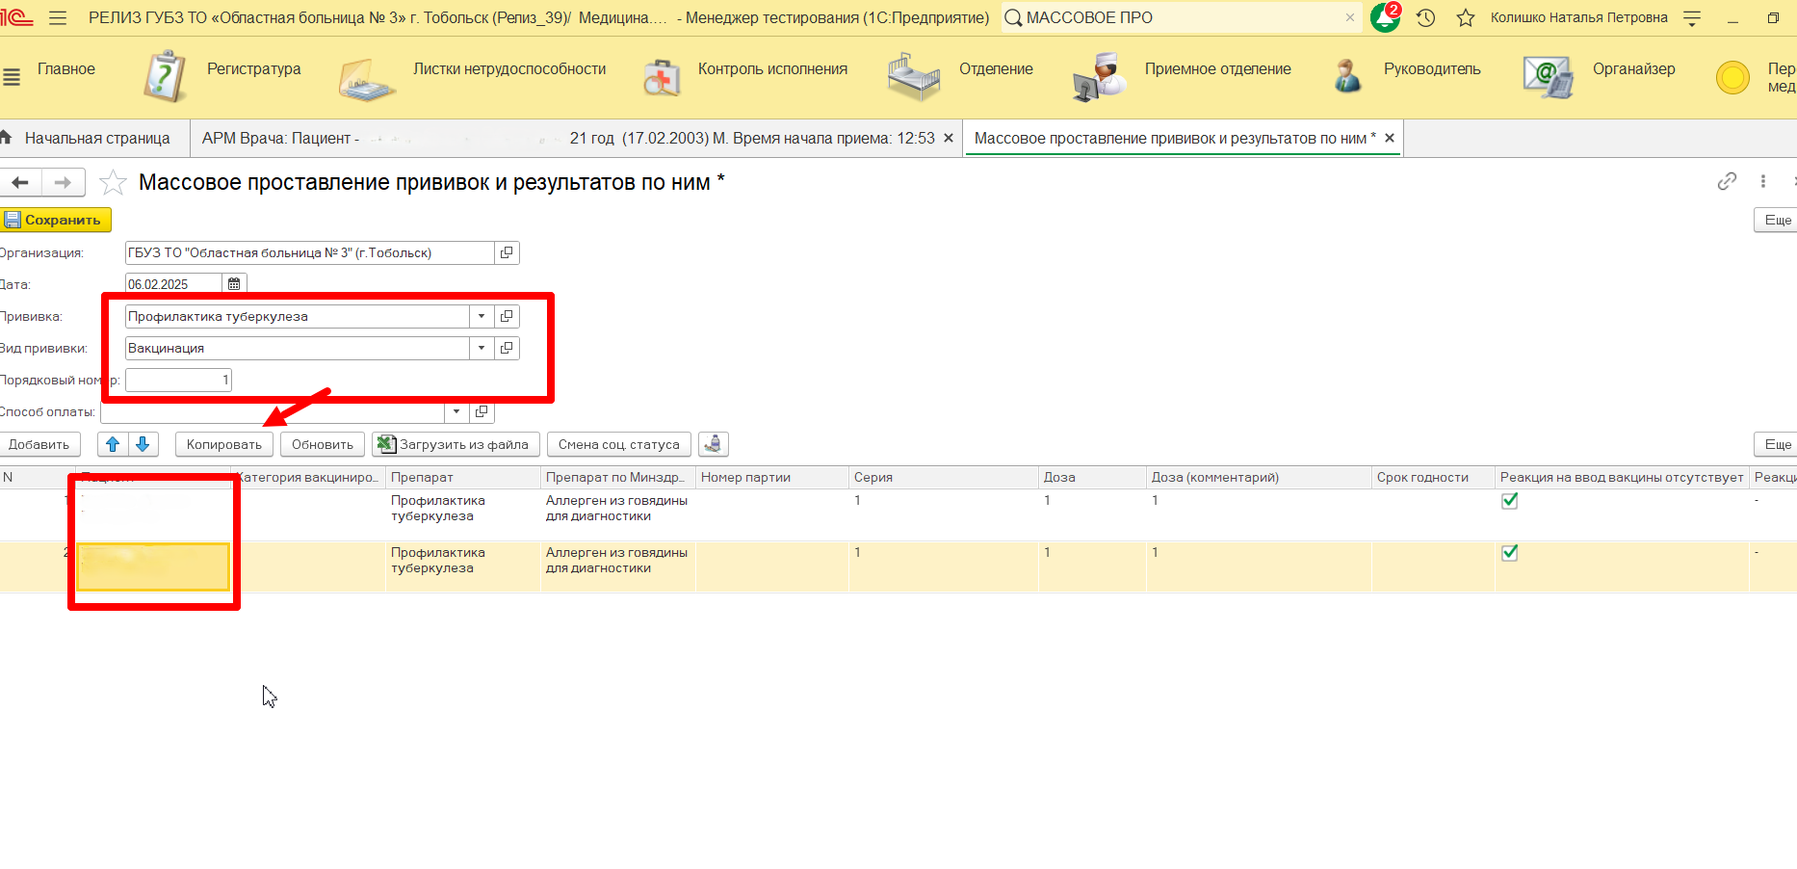The width and height of the screenshot is (1797, 869).
Task: Toggle reaction checkbox in first row
Action: coord(1509,501)
